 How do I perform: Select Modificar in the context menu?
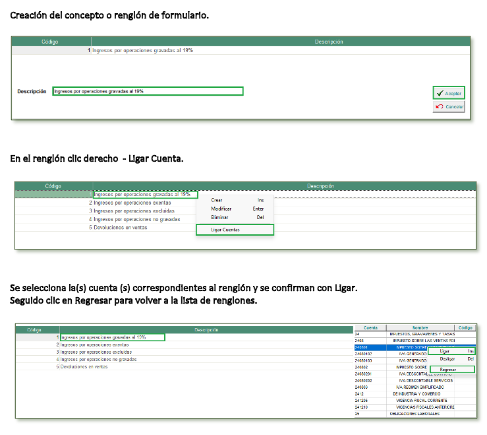221,209
